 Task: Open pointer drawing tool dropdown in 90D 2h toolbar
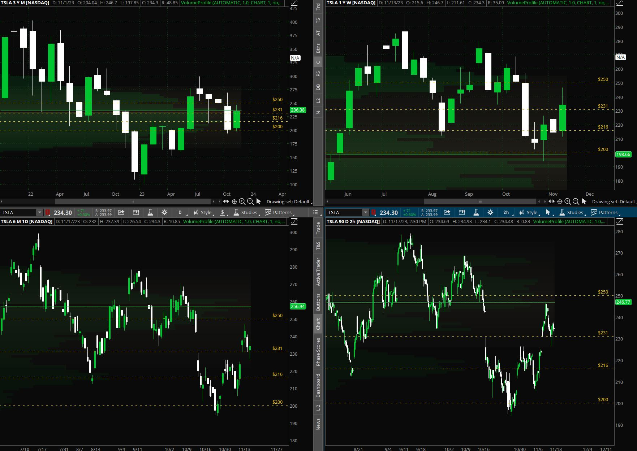[x=548, y=212]
